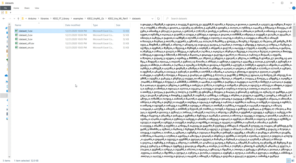Image resolution: width=296 pixels, height=163 pixels.
Task: Click navigation pane scroll up arrow
Action: (x=9, y=24)
